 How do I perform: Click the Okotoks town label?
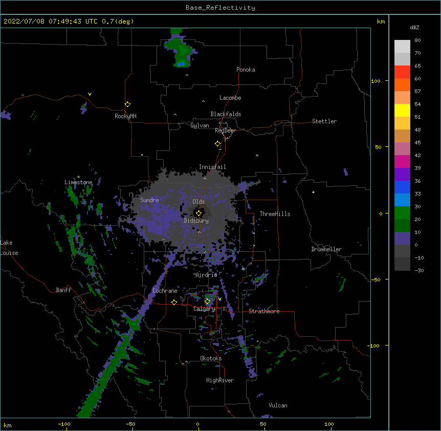pyautogui.click(x=211, y=358)
